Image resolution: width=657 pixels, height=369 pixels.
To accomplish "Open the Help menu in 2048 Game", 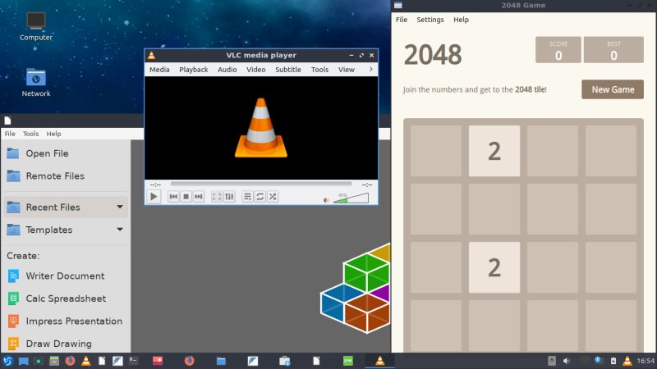I will [x=461, y=20].
